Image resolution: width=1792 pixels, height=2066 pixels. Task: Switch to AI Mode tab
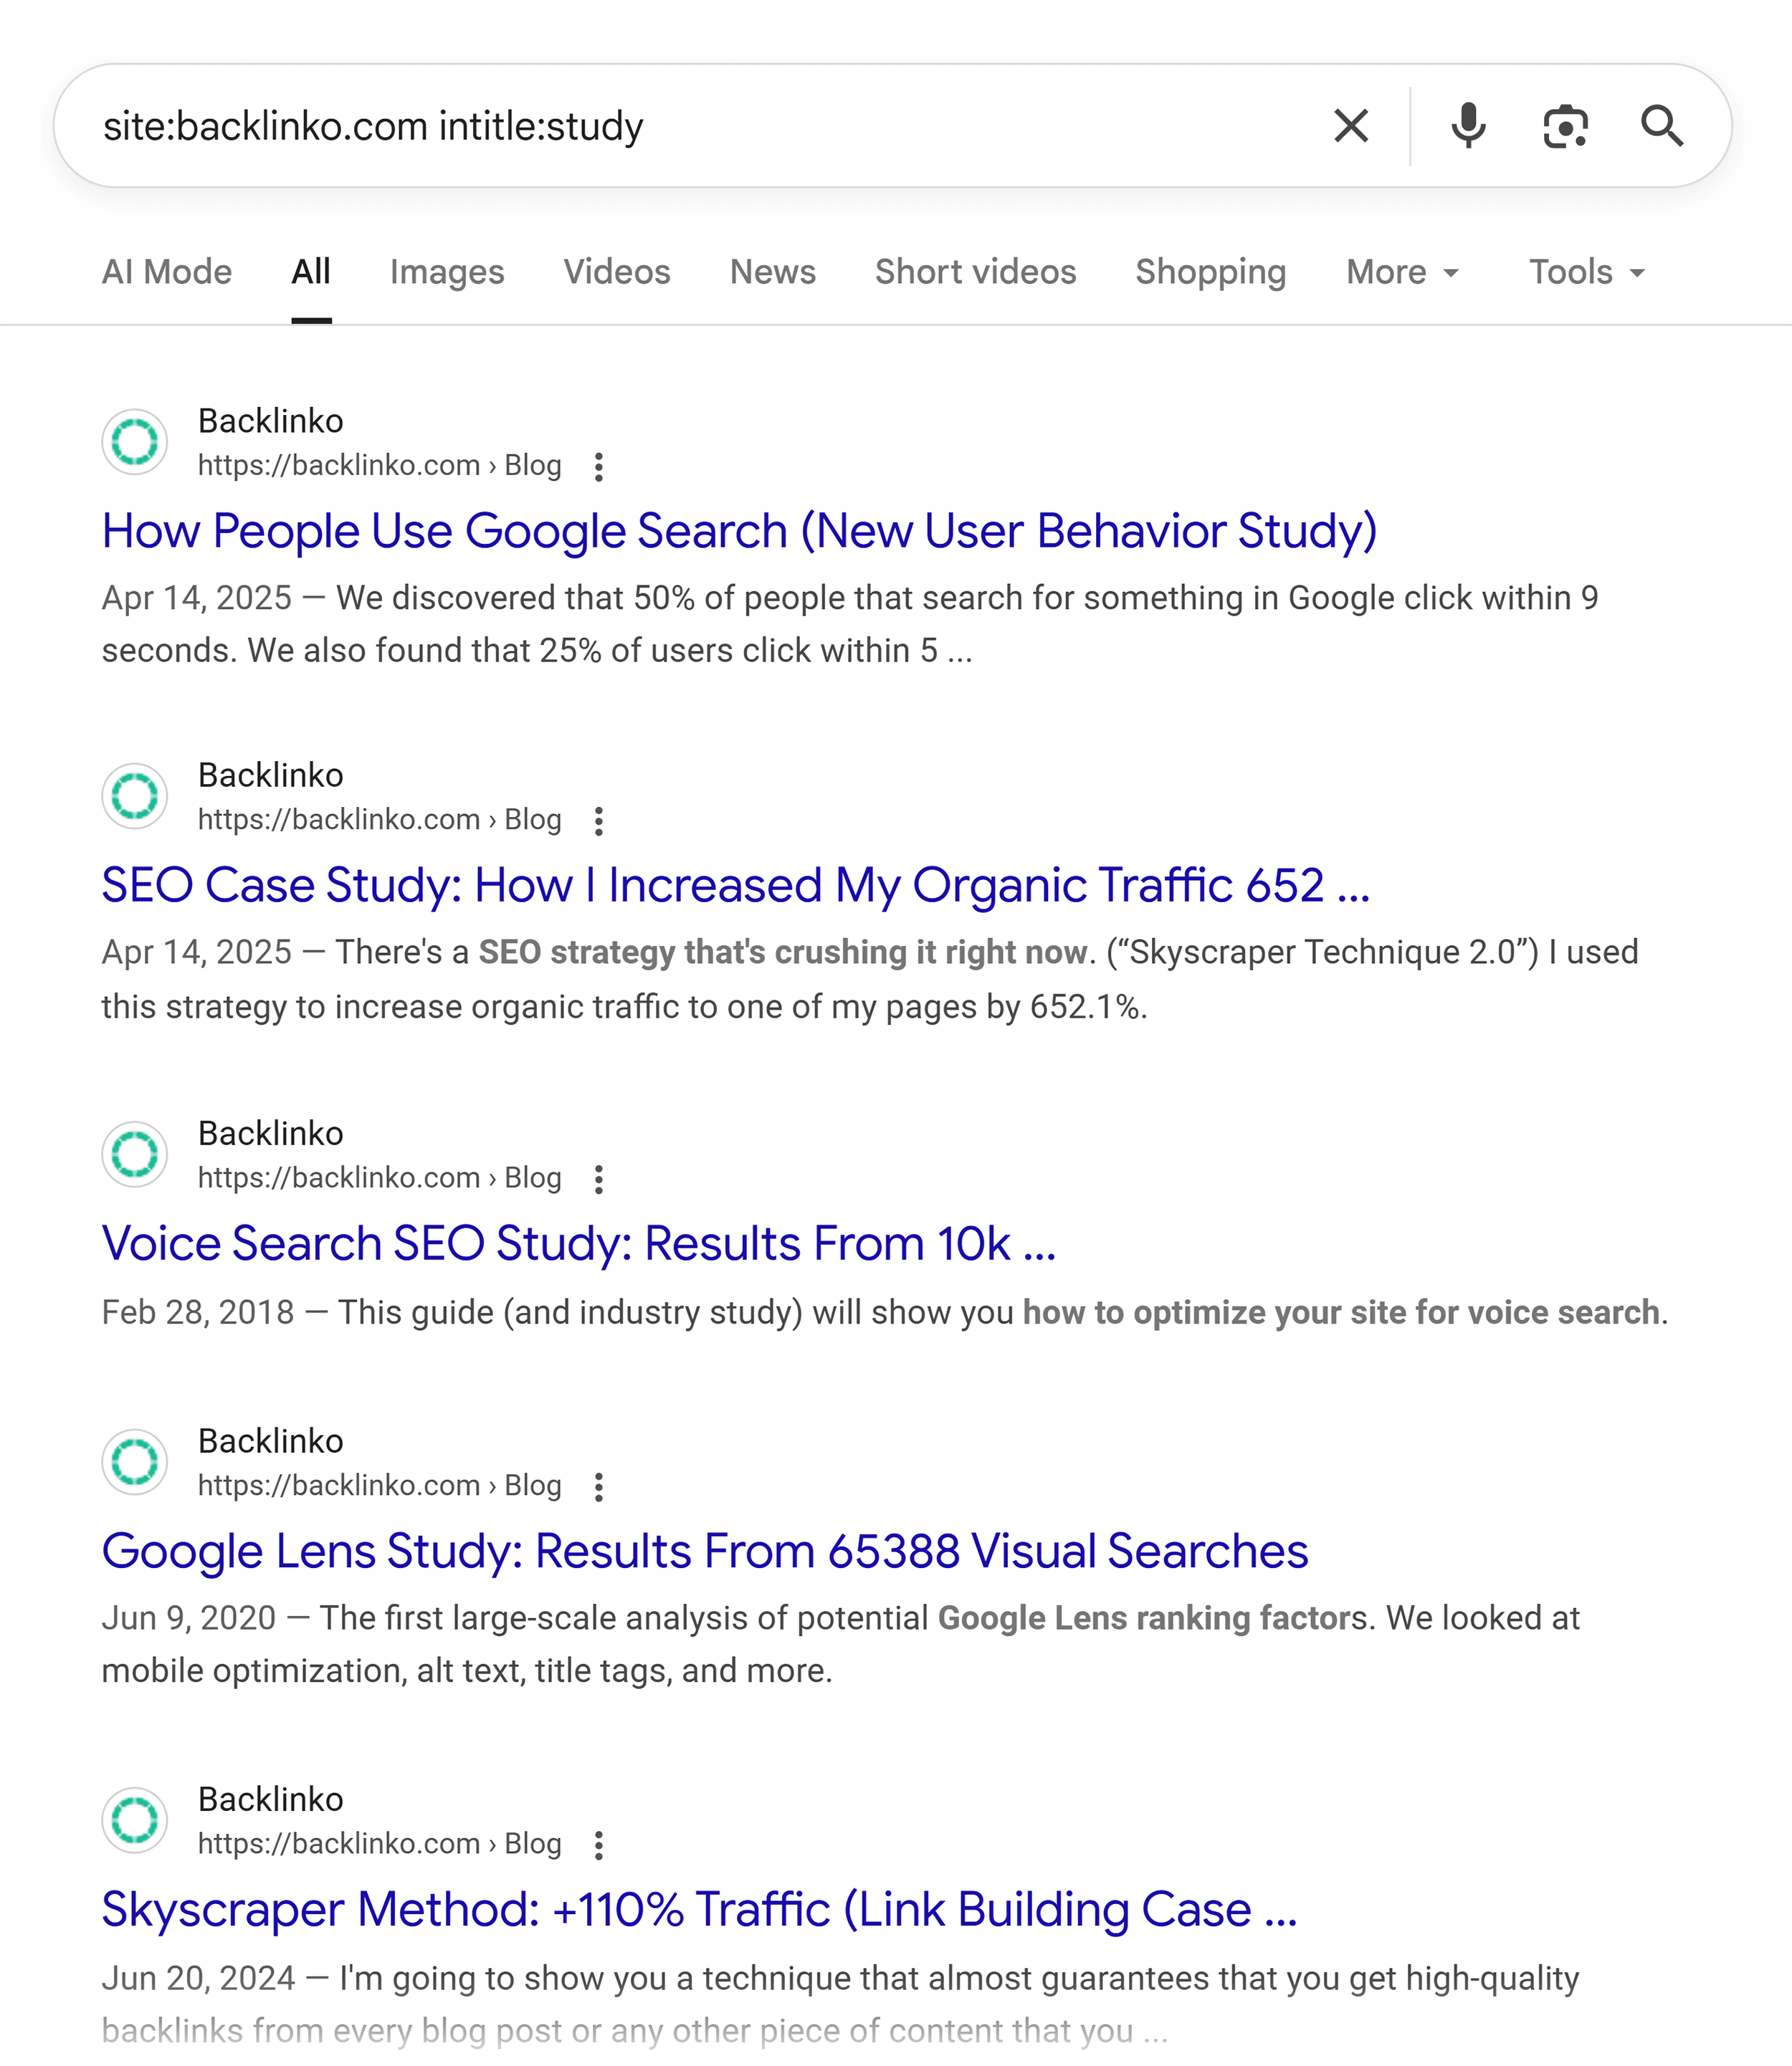click(x=167, y=272)
